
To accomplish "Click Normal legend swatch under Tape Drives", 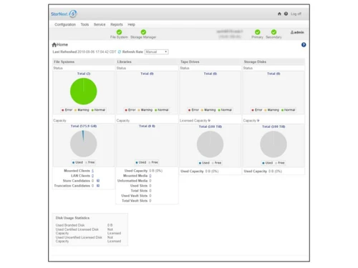I will point(219,110).
